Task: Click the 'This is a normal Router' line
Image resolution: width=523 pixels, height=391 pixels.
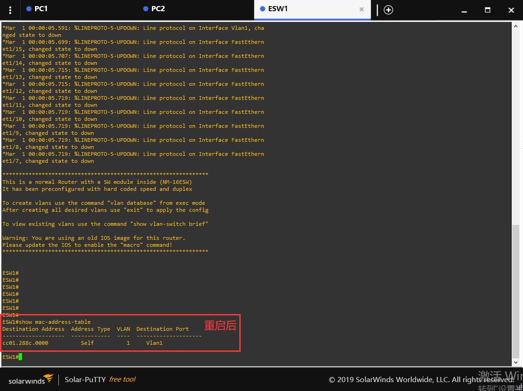Action: 97,182
